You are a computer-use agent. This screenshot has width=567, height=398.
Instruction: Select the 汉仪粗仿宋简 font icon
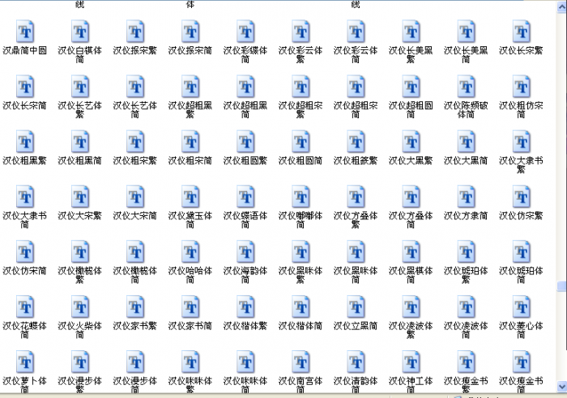pos(521,87)
